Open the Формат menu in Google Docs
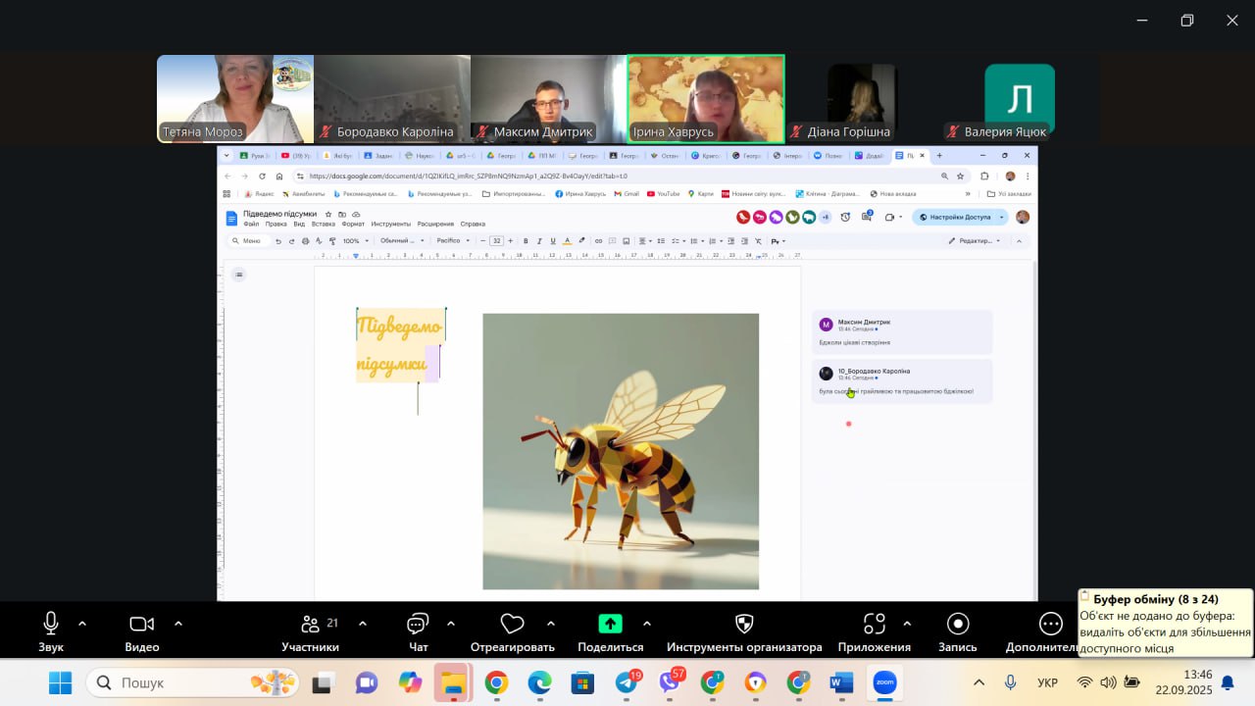This screenshot has height=706, width=1255. point(353,225)
